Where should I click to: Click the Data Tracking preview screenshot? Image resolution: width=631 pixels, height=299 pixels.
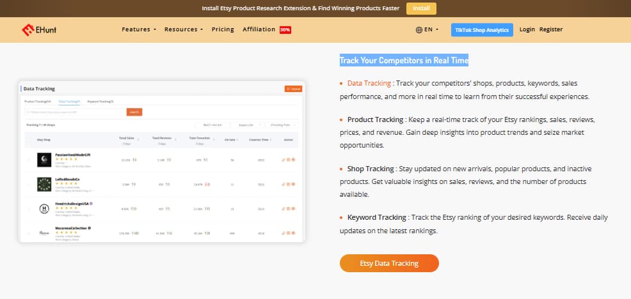point(162,162)
